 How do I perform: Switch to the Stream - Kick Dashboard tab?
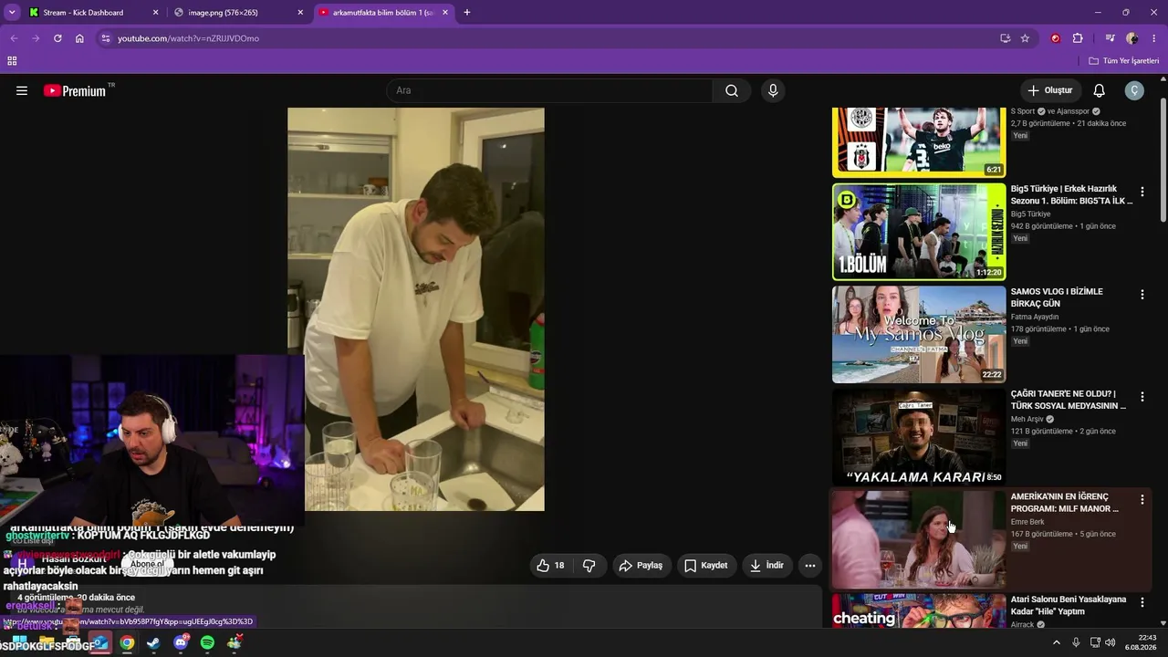[85, 13]
